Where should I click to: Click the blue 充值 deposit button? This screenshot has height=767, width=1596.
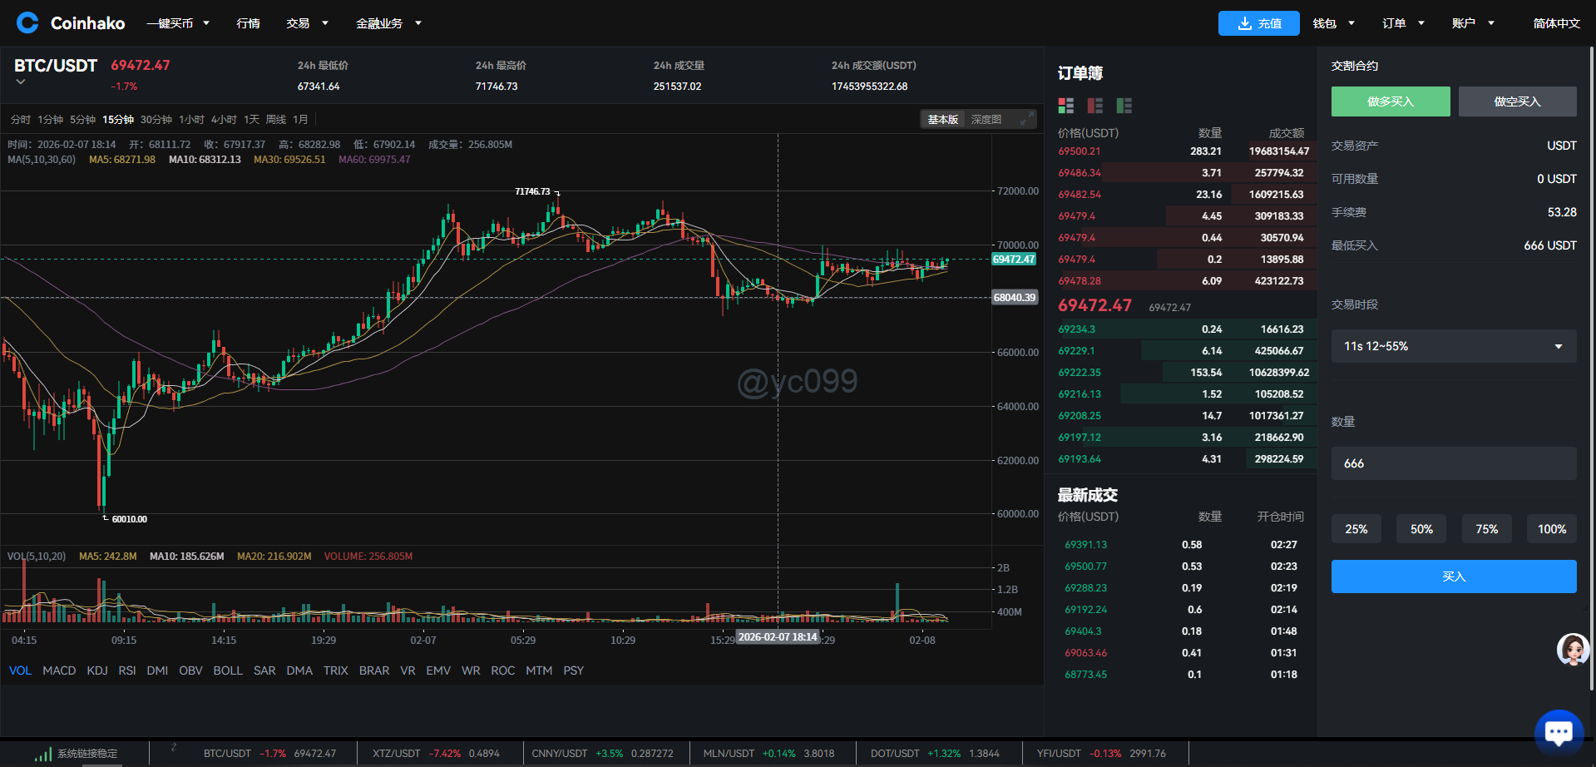point(1258,23)
